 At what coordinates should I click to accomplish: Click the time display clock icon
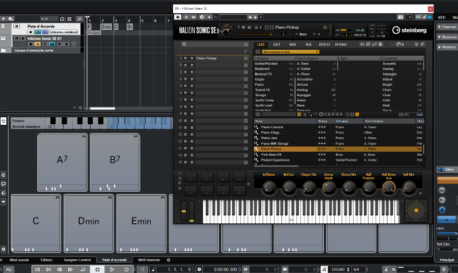[199, 269]
